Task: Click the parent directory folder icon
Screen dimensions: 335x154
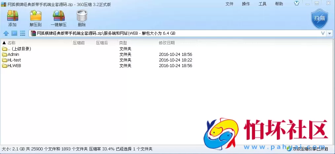Action: click(5, 49)
